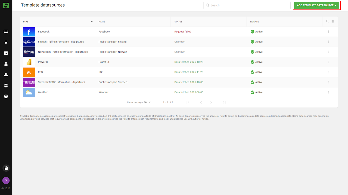Screen dimensions: 348x195
Task: Open the users group icon in sidebar
Action: (x=6, y=75)
